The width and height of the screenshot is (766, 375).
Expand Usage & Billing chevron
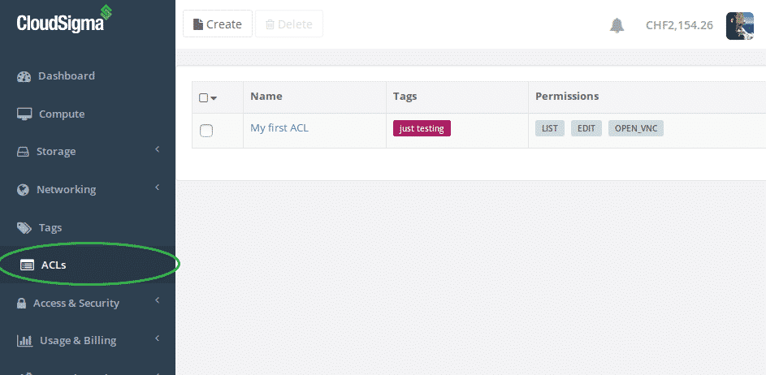158,338
